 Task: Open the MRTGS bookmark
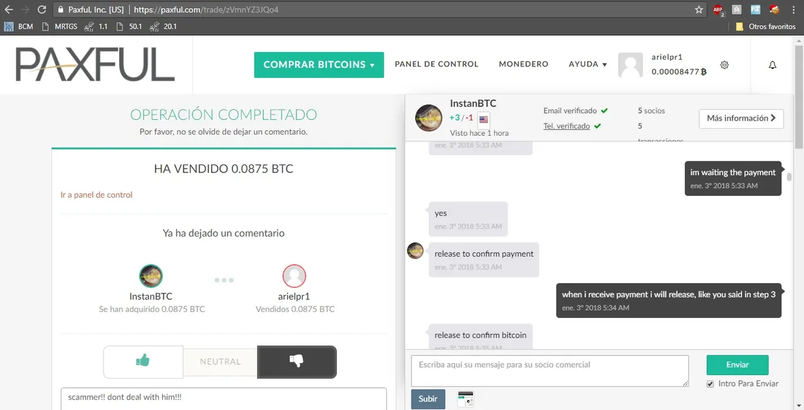pyautogui.click(x=58, y=26)
